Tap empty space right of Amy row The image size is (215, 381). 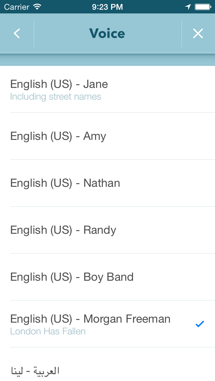click(x=168, y=136)
